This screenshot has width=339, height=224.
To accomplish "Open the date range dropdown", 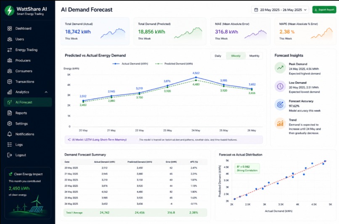I will tap(280, 10).
